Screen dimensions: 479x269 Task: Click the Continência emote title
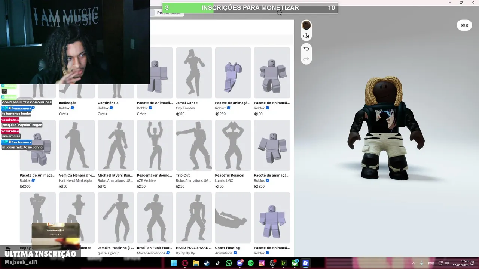[x=108, y=103]
